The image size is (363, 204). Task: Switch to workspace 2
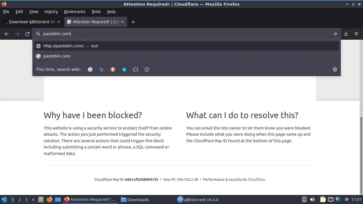(x=19, y=200)
